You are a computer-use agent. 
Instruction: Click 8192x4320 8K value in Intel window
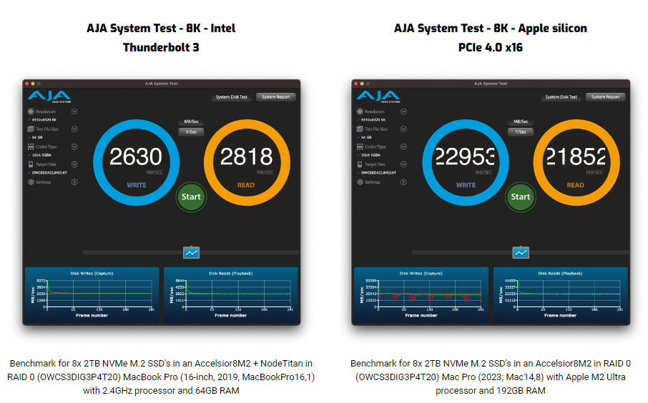[x=44, y=120]
